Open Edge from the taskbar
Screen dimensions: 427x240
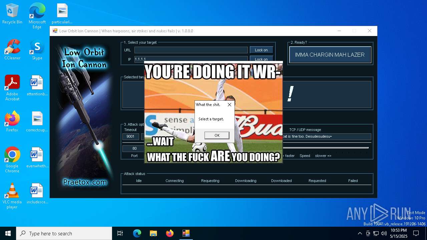click(x=137, y=233)
